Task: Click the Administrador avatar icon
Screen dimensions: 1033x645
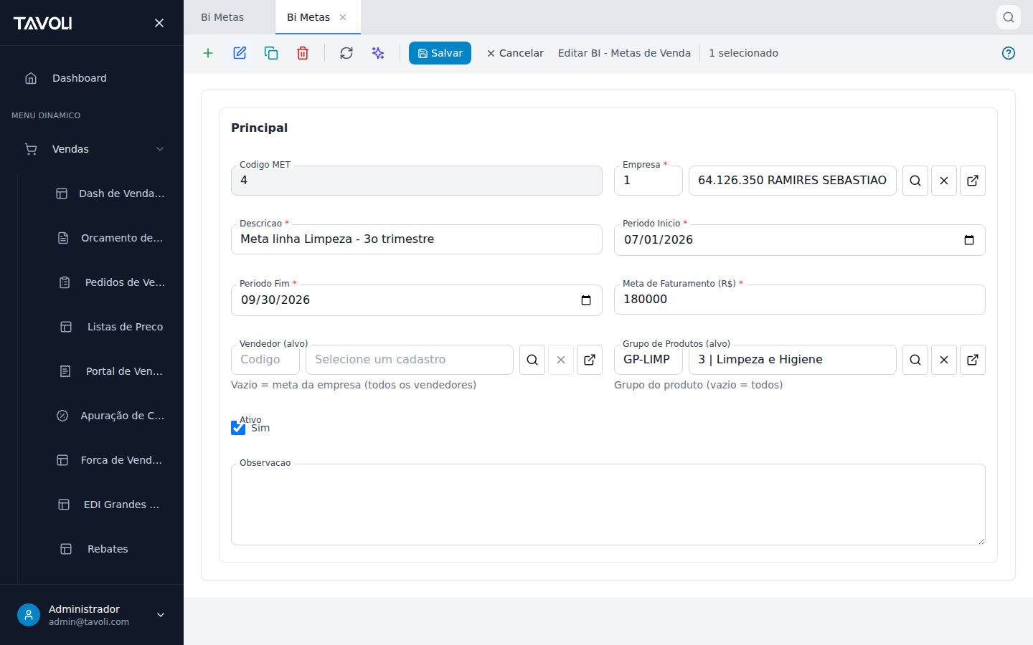Action: 29,615
